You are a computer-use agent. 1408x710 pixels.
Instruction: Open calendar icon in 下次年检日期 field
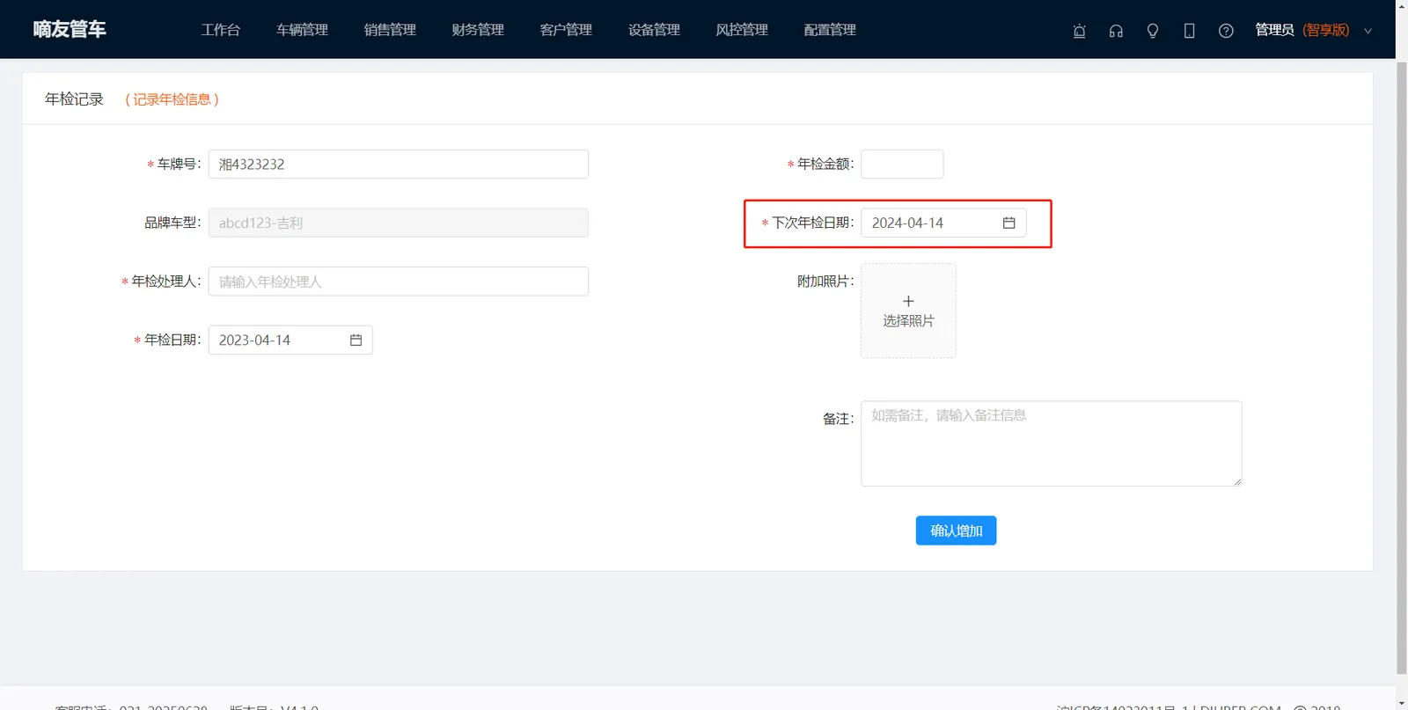1009,223
